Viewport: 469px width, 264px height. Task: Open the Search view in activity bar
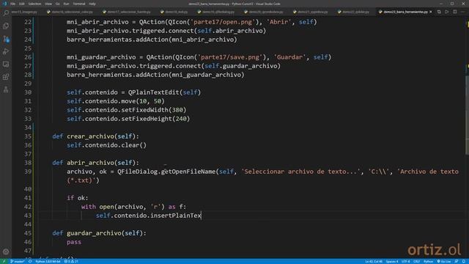point(6,13)
